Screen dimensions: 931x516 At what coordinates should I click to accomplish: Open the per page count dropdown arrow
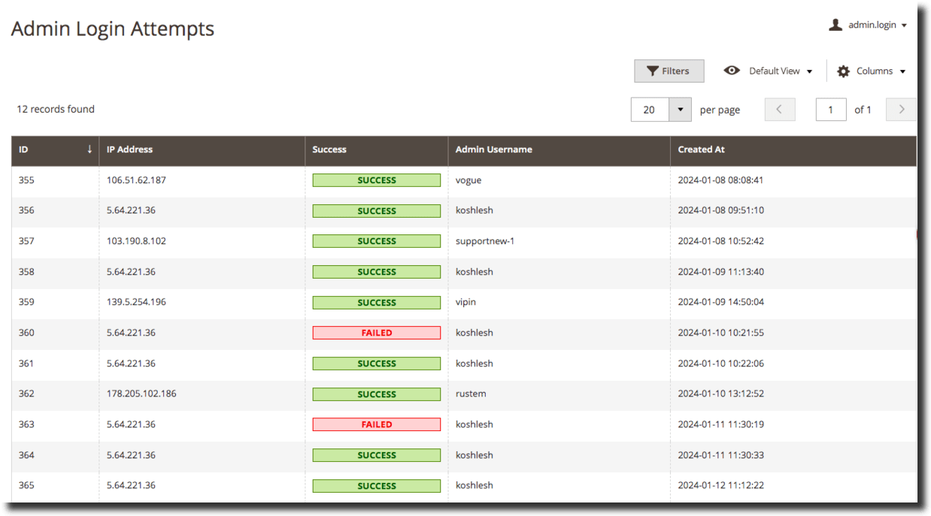coord(680,110)
